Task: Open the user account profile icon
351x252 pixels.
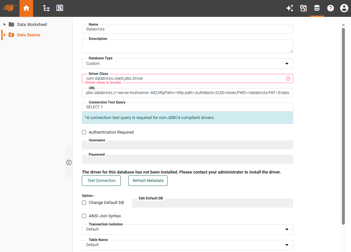Action: (344, 8)
